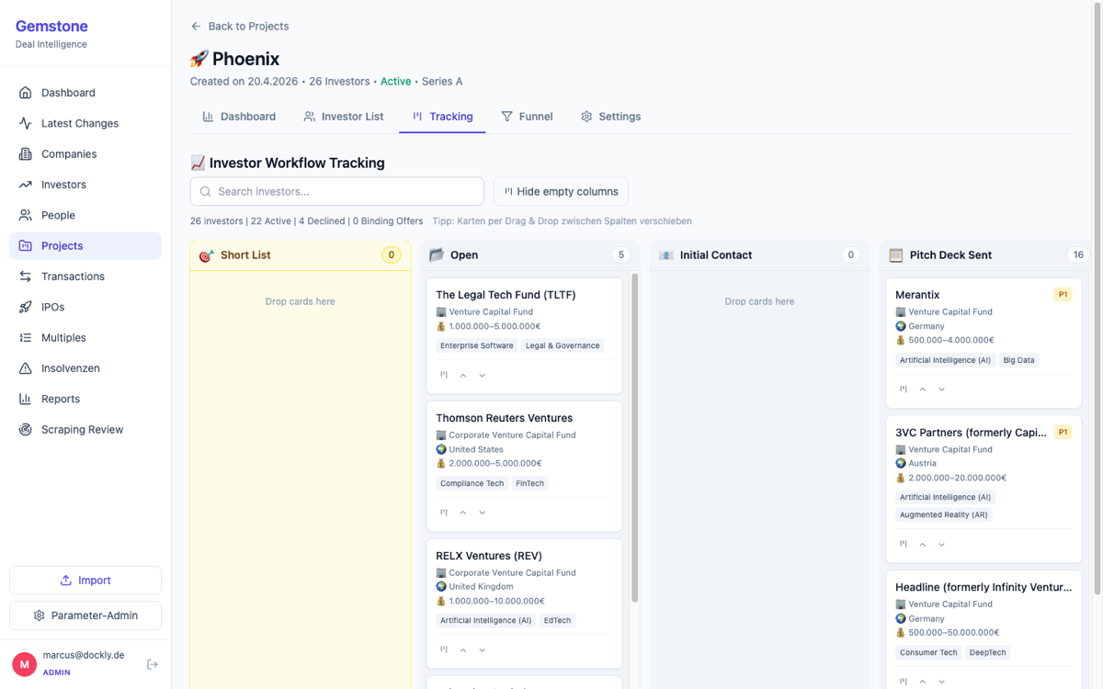Open Insolvenzen in the sidebar
The width and height of the screenshot is (1103, 689).
(x=85, y=368)
